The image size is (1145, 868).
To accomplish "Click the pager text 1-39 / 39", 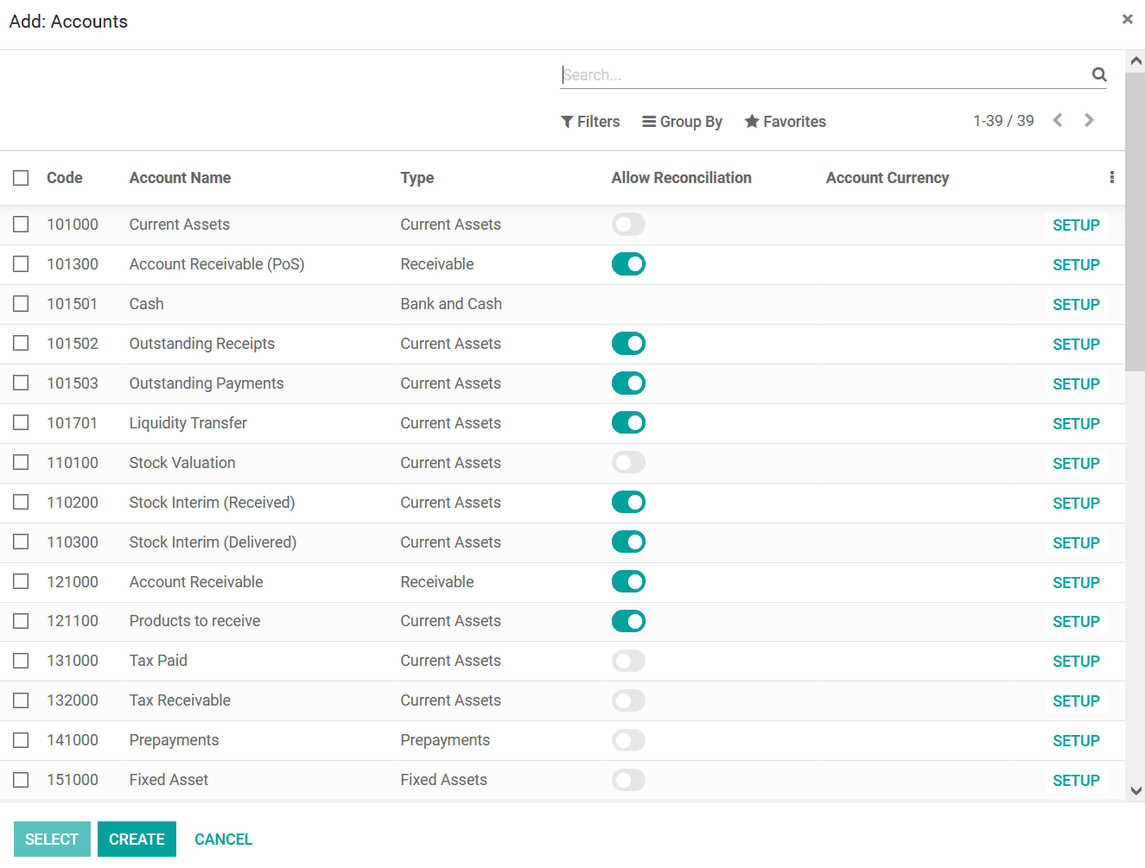I will pos(1003,121).
